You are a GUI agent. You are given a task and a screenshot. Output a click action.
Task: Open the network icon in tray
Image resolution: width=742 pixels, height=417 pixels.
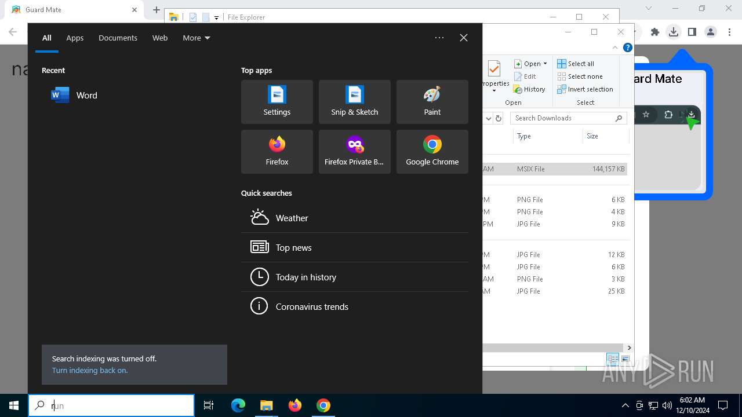pos(653,405)
